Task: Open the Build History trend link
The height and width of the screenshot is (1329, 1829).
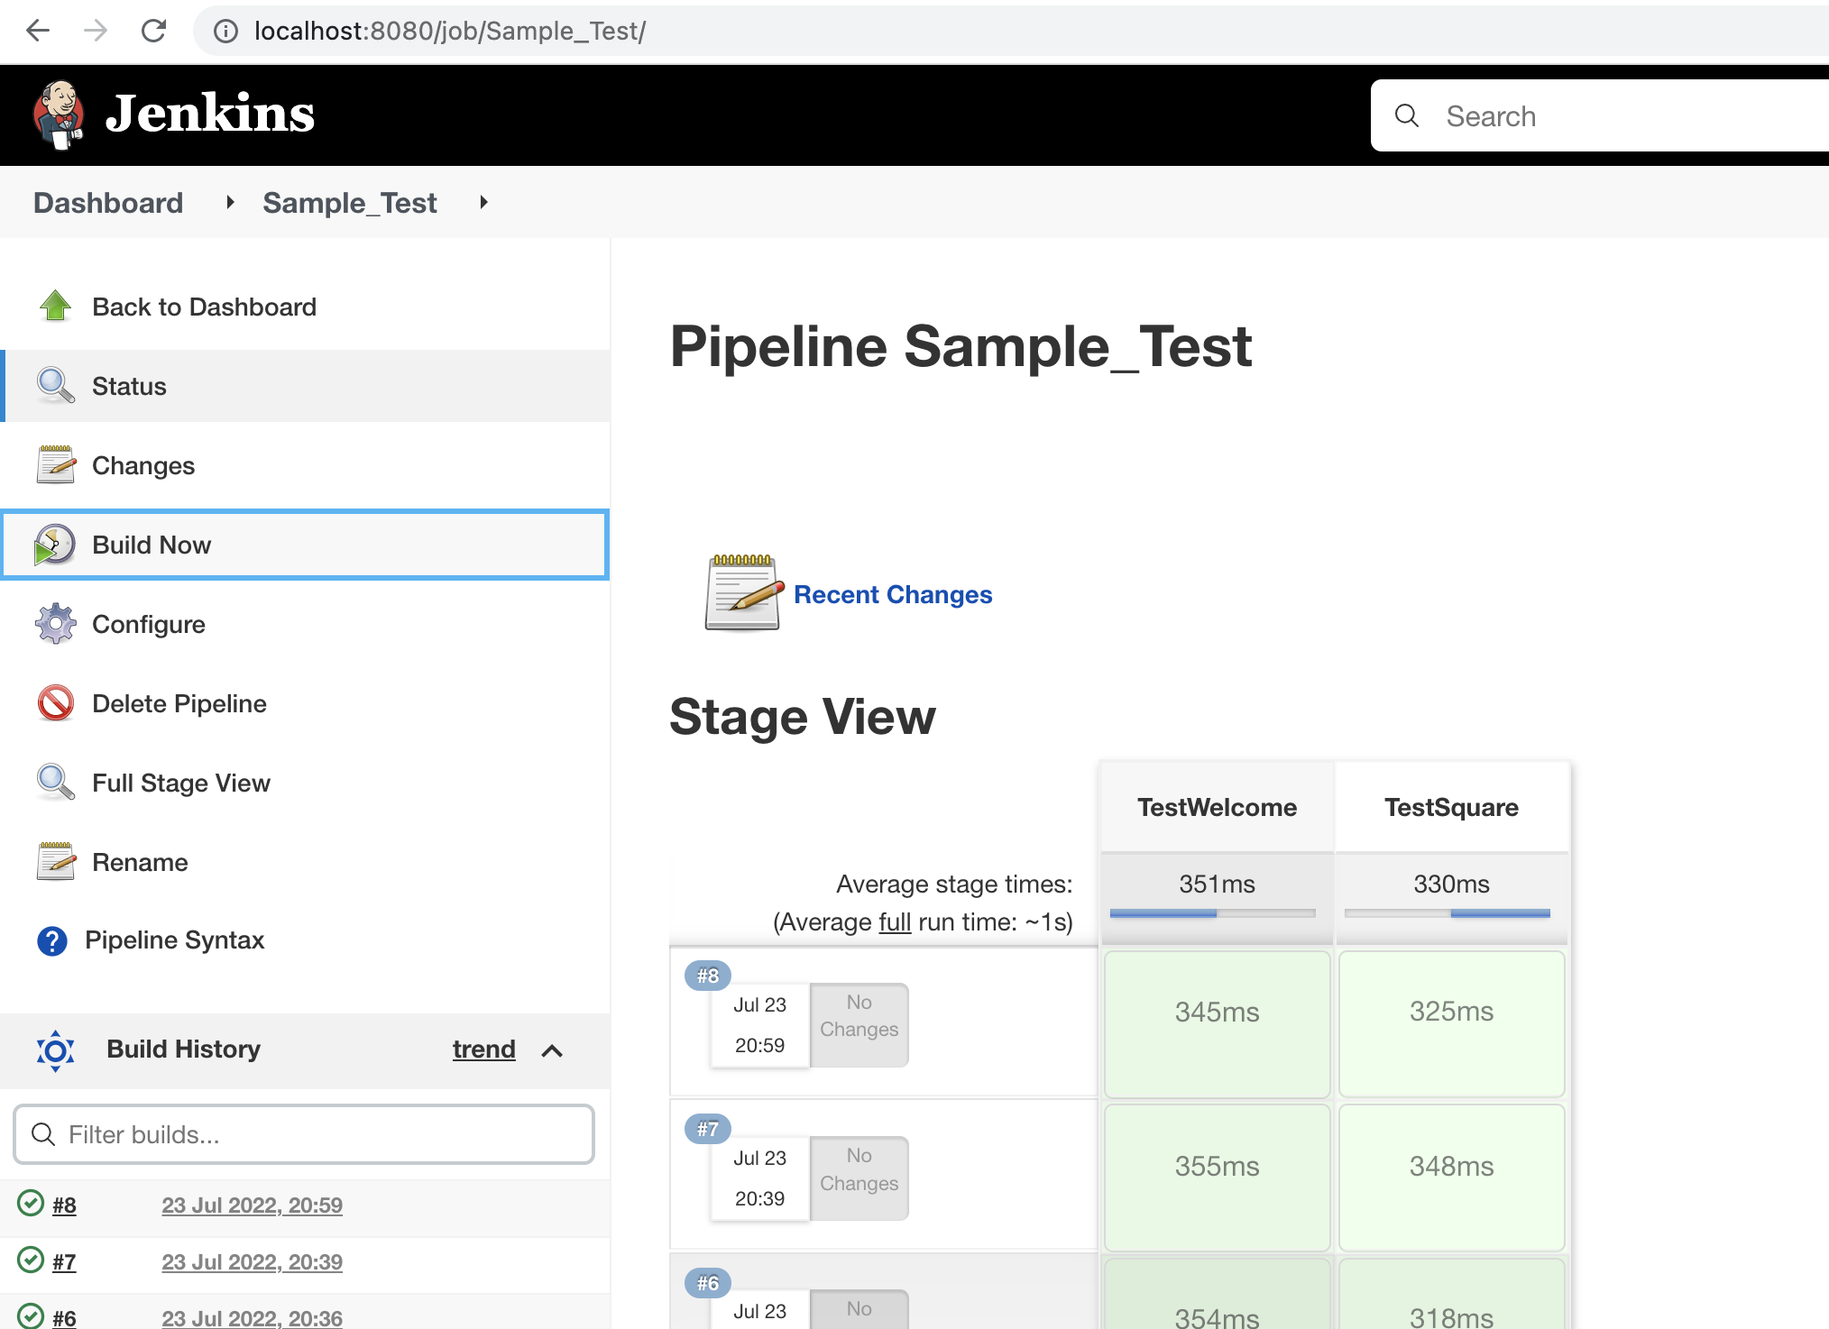Action: [483, 1049]
